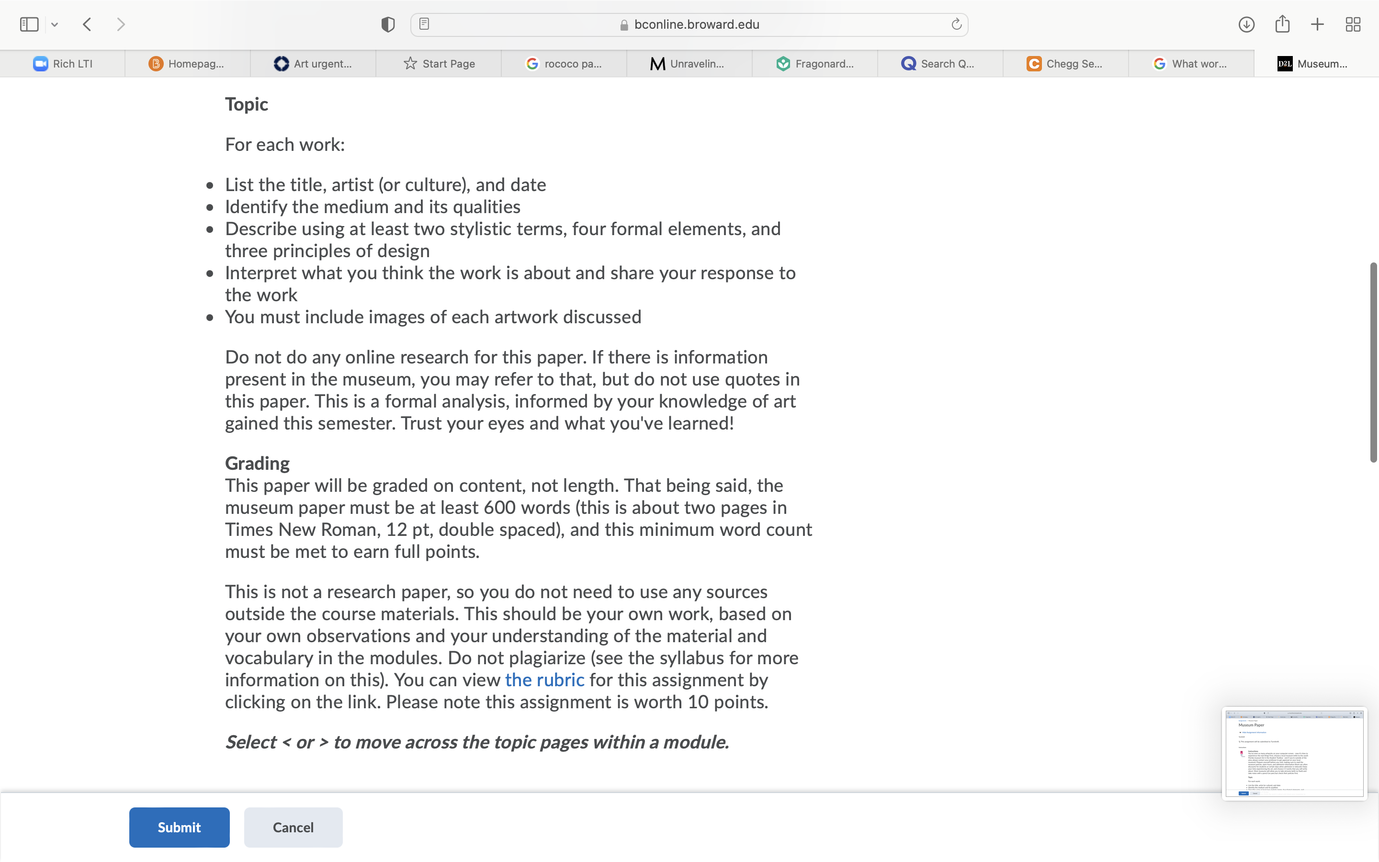Image resolution: width=1379 pixels, height=862 pixels.
Task: Go back to previous page
Action: 87,24
